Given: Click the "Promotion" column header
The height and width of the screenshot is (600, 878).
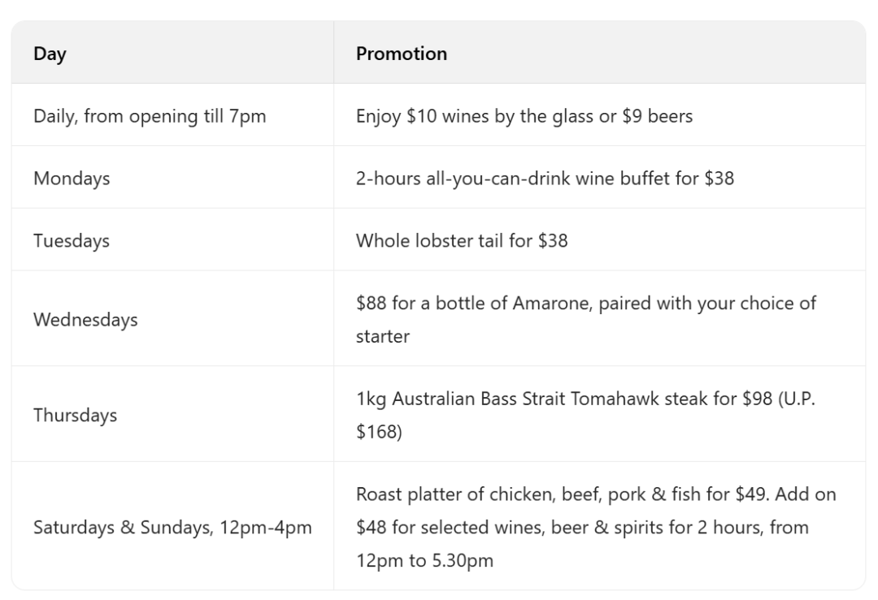Looking at the screenshot, I should tap(402, 54).
